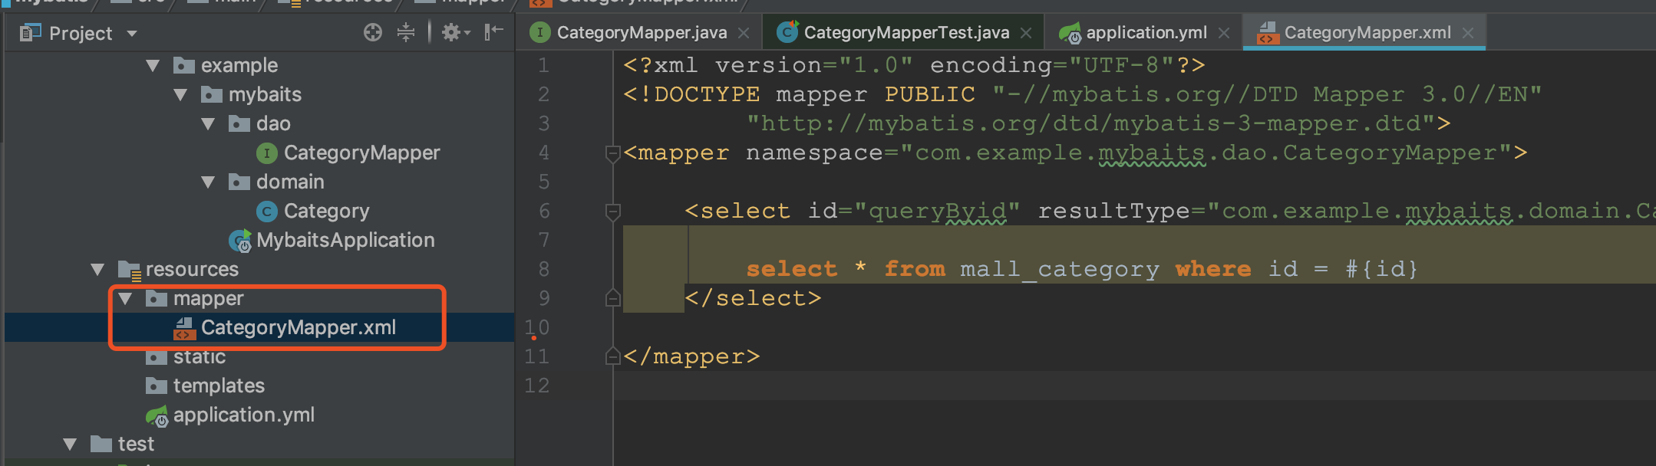Collapse the domain package
This screenshot has height=466, width=1656.
(208, 182)
